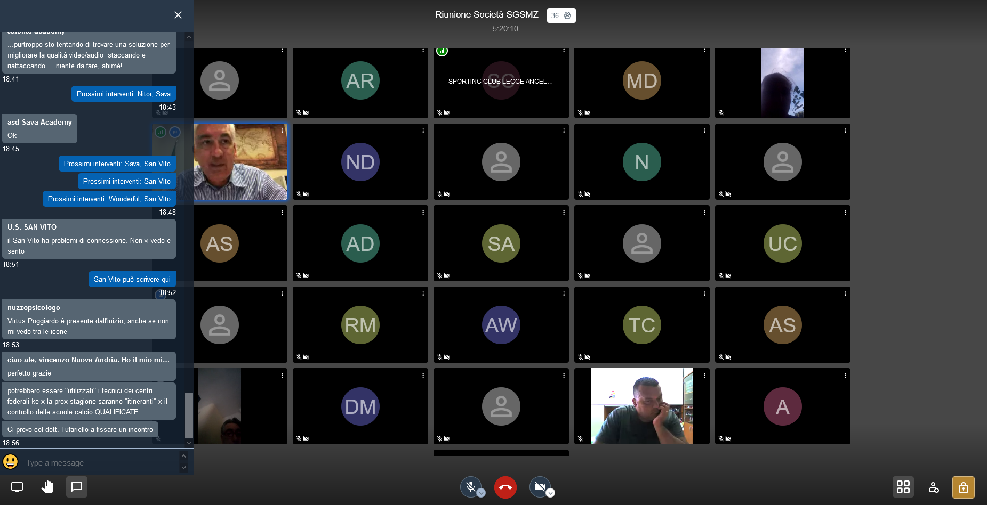Viewport: 987px width, 505px height.
Task: Expand video settings arrow beside camera
Action: click(x=550, y=493)
